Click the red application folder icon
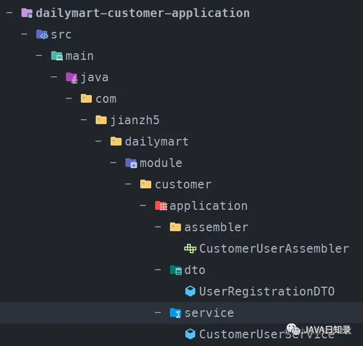The image size is (363, 346). pyautogui.click(x=161, y=206)
